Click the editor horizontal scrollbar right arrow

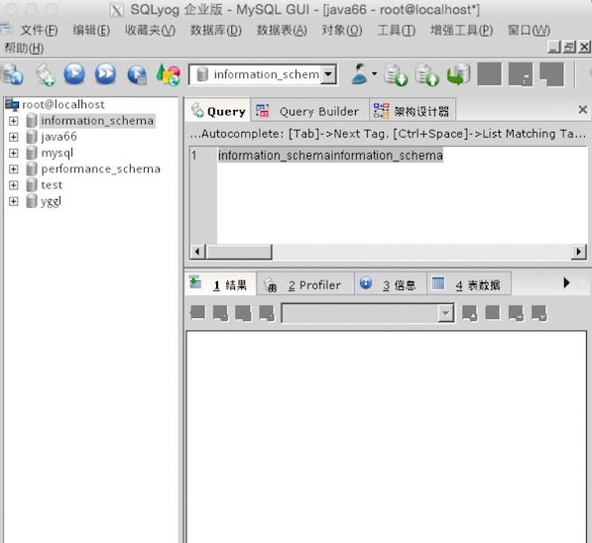click(579, 252)
